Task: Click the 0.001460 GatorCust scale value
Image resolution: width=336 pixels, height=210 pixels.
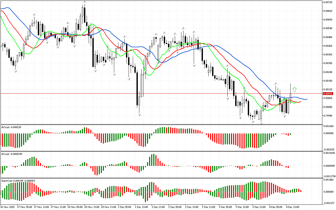Action: click(x=329, y=180)
